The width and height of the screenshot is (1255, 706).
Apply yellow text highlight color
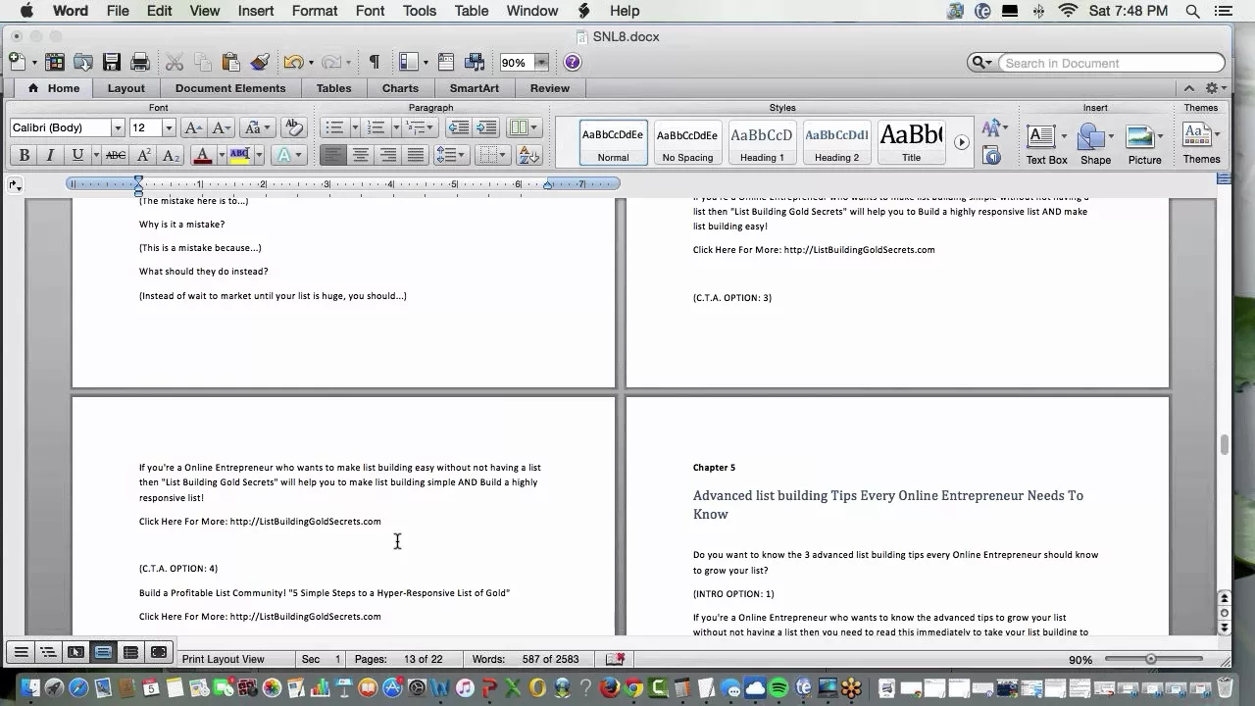point(239,155)
